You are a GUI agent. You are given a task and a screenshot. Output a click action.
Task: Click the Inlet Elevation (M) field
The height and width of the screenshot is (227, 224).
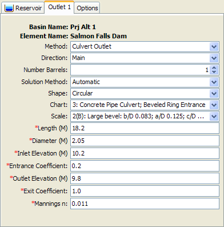coord(145,153)
